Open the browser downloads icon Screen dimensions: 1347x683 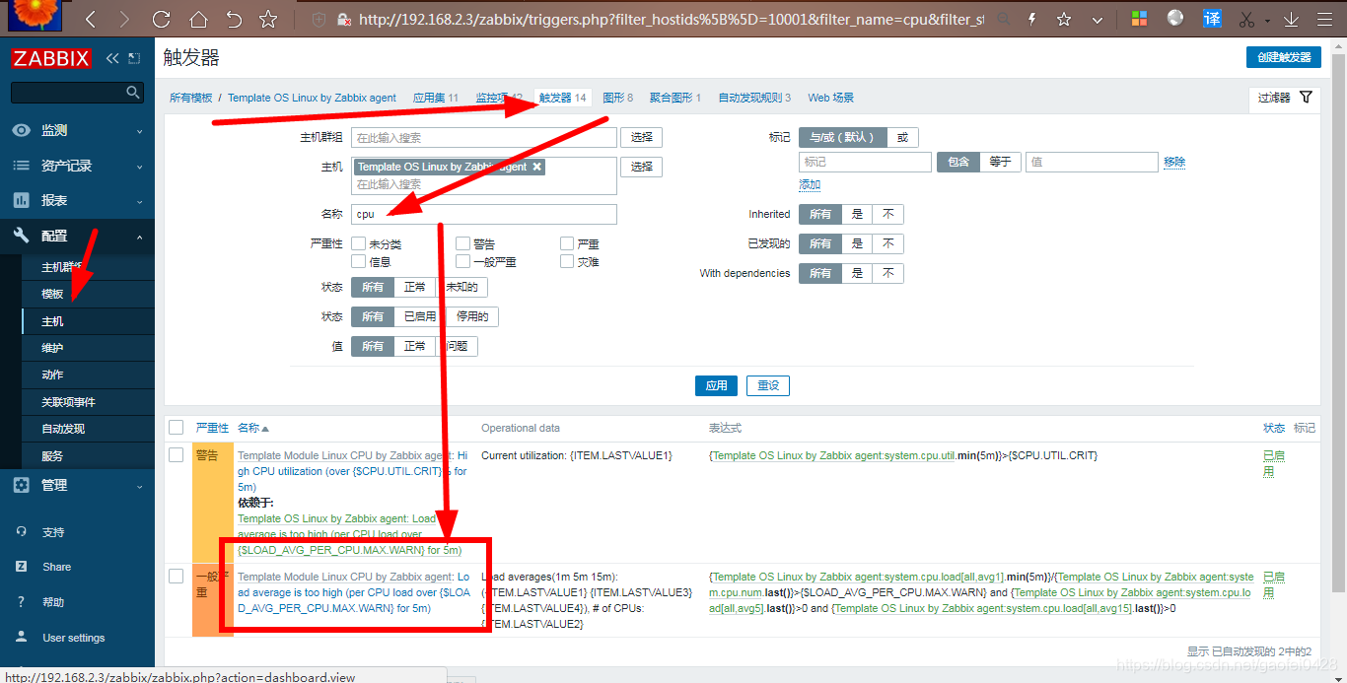1292,19
